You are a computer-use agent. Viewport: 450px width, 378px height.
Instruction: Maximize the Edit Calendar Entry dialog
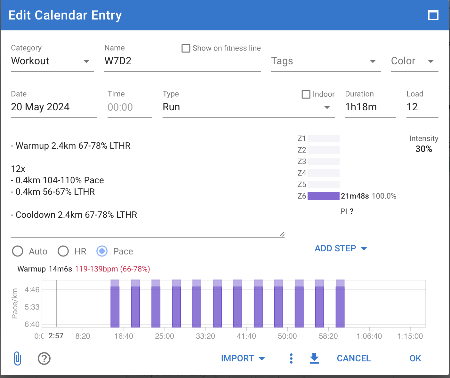433,15
